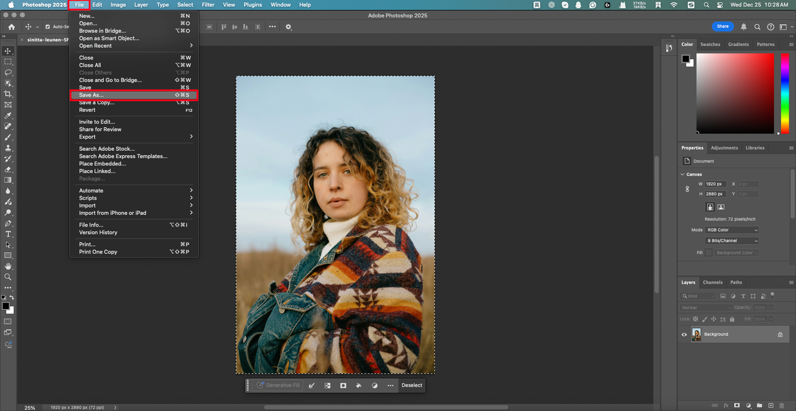Image resolution: width=796 pixels, height=411 pixels.
Task: Select the Clone Stamp tool
Action: coord(8,148)
